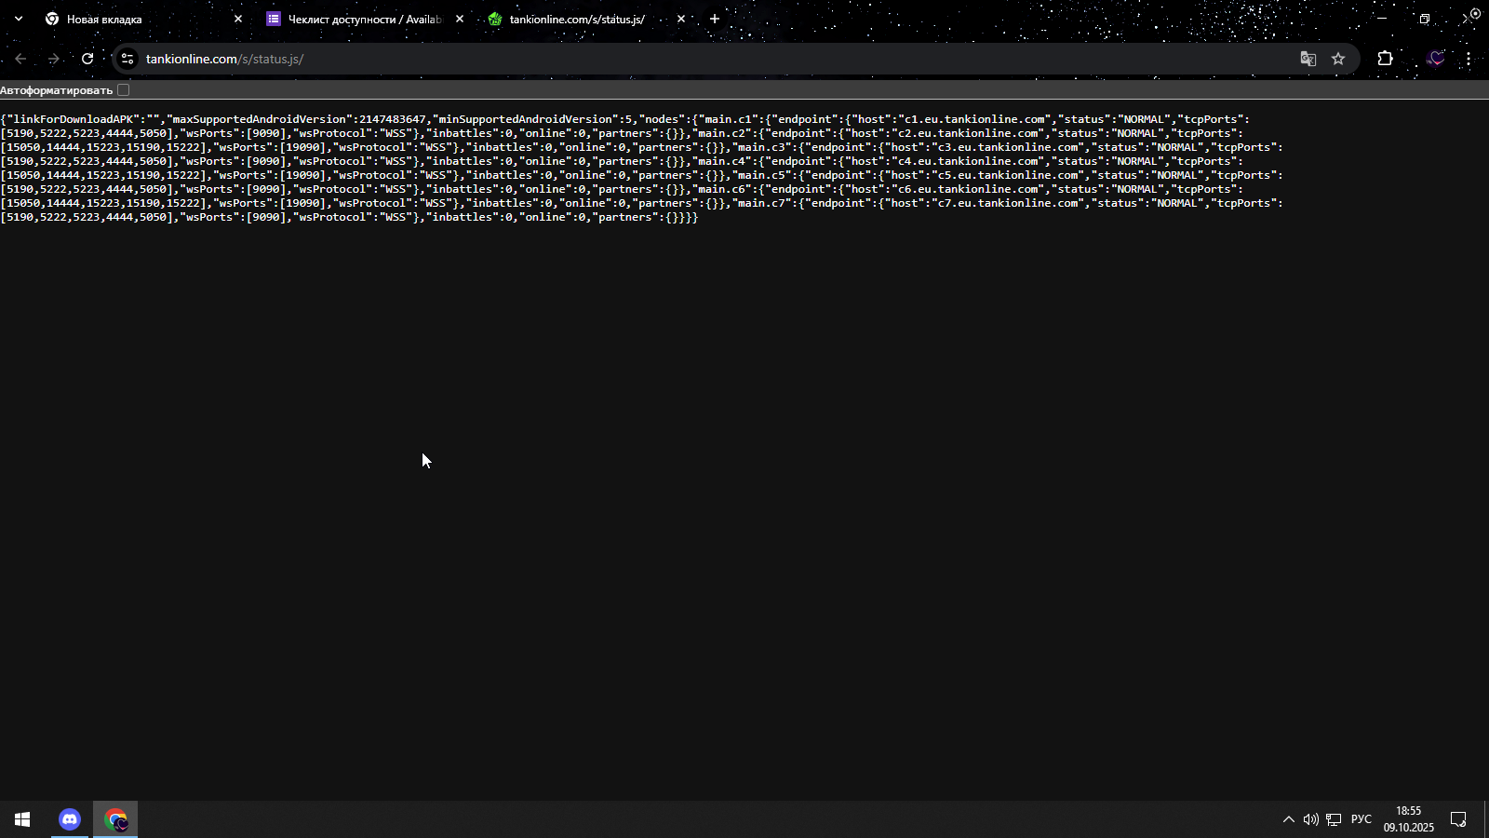Click the host c1.eu.tankionline.com
The image size is (1489, 838).
click(x=974, y=119)
